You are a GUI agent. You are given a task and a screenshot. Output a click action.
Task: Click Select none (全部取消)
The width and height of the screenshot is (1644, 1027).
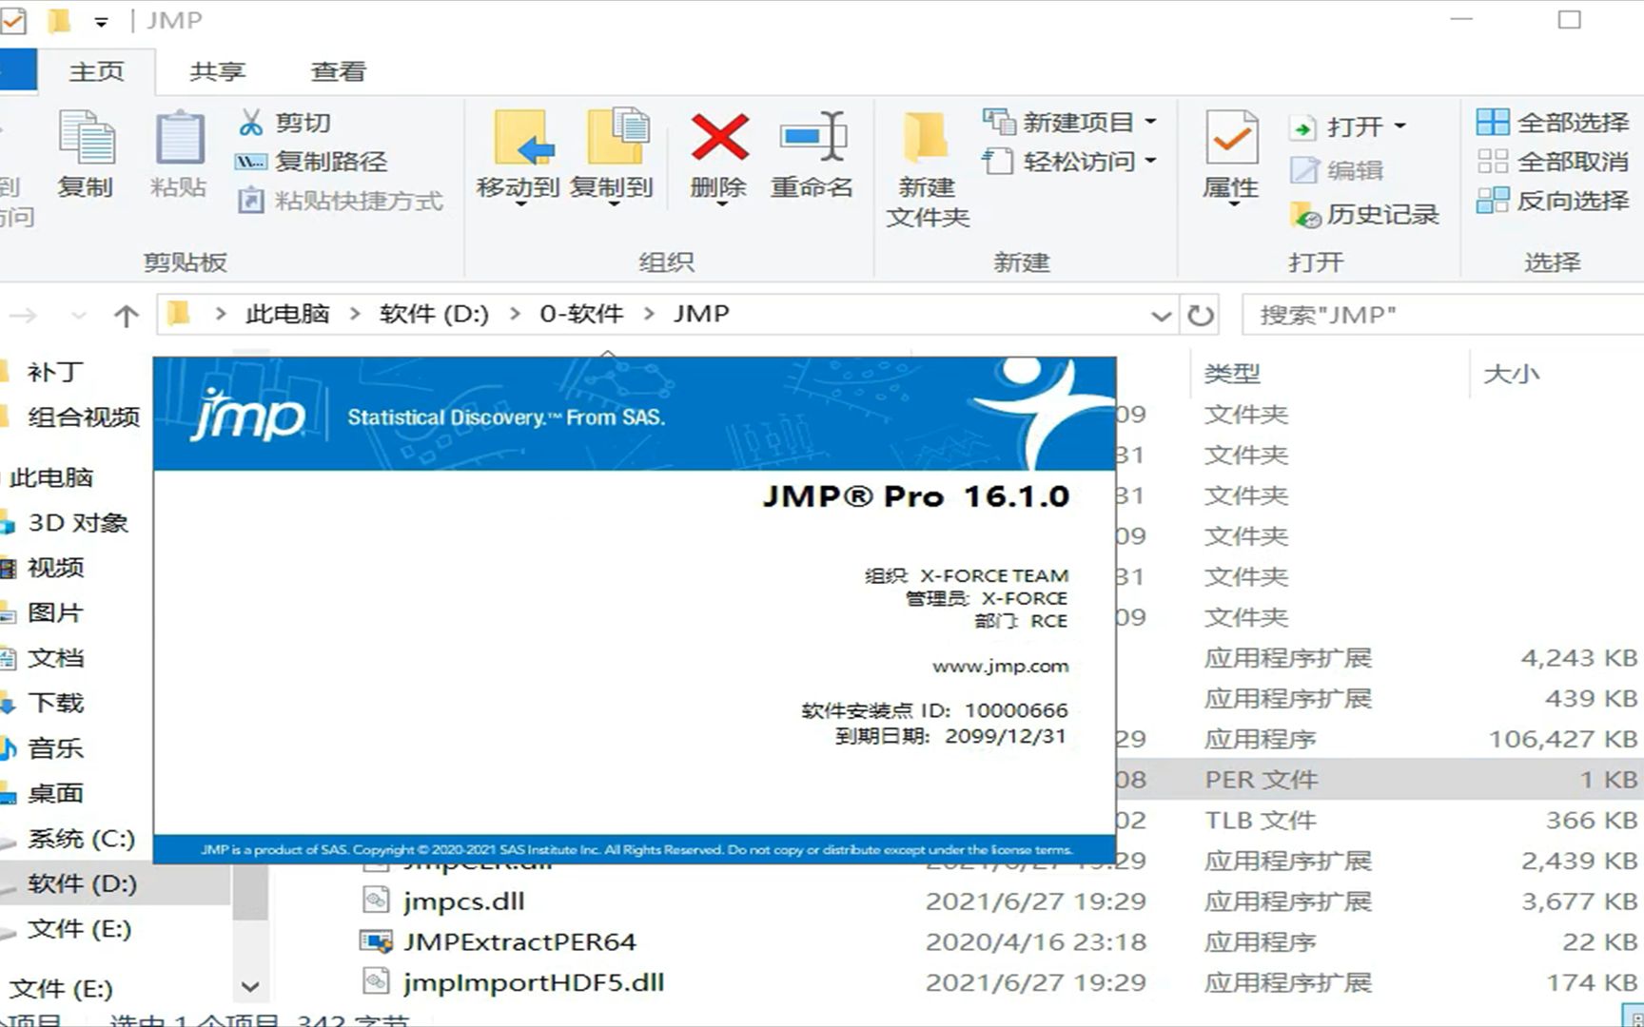(1553, 162)
